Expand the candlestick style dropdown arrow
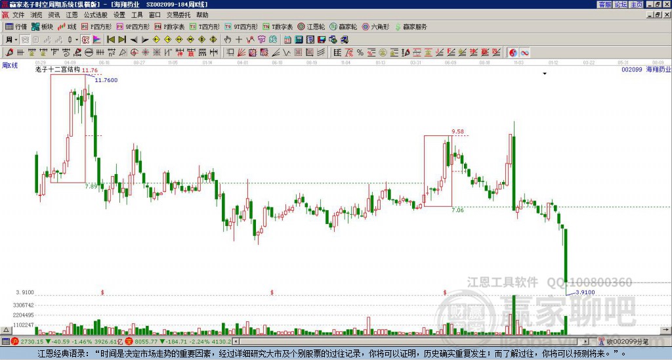 tap(77, 40)
